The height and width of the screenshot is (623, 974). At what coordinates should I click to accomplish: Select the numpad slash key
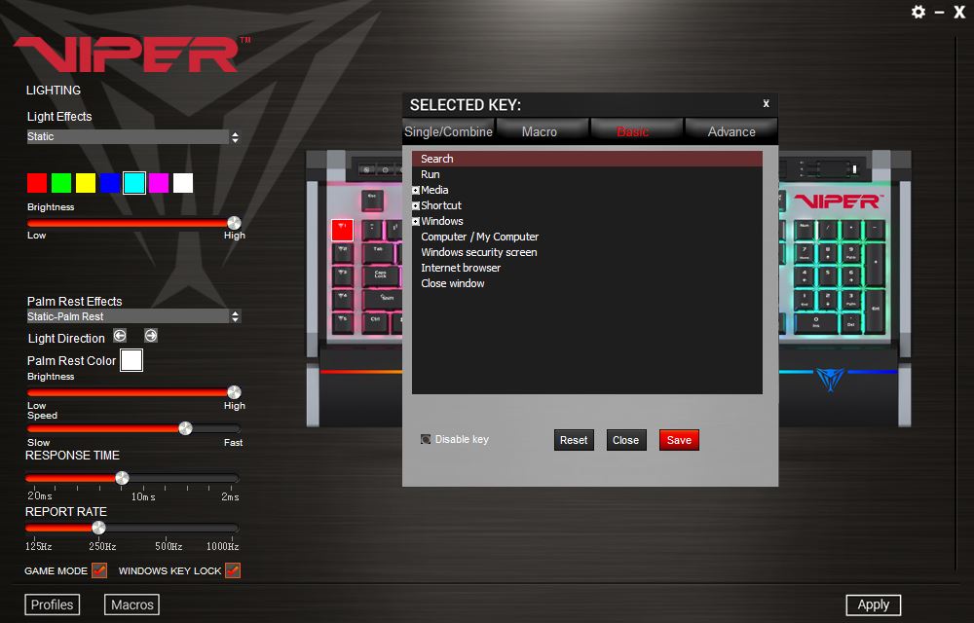click(x=827, y=230)
